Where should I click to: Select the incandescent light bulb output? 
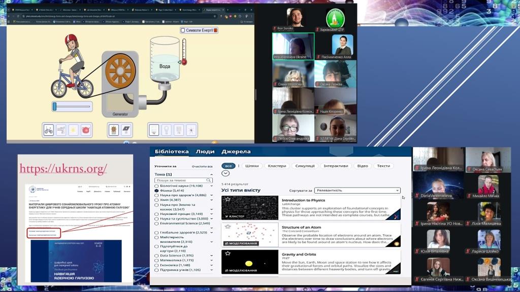(167, 130)
